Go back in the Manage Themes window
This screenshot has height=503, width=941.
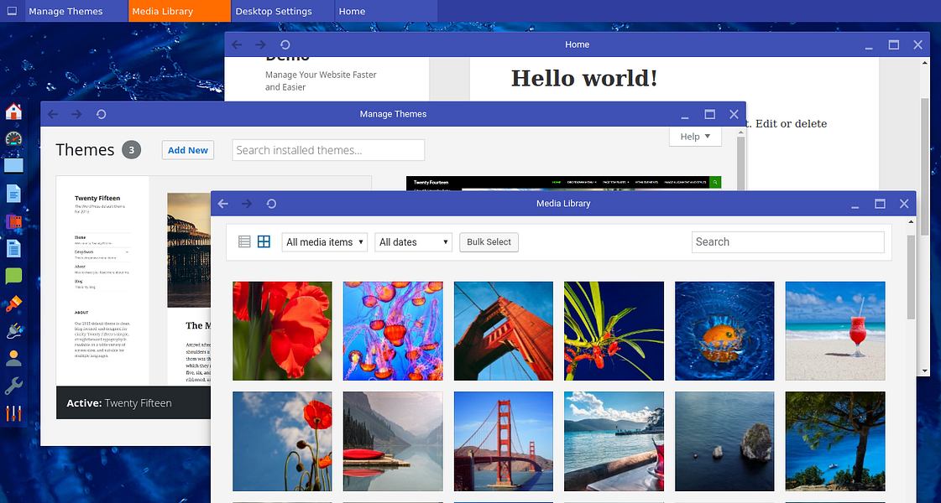click(x=53, y=114)
